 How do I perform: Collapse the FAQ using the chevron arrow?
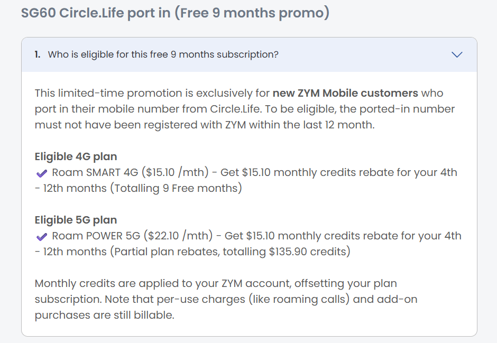(457, 54)
